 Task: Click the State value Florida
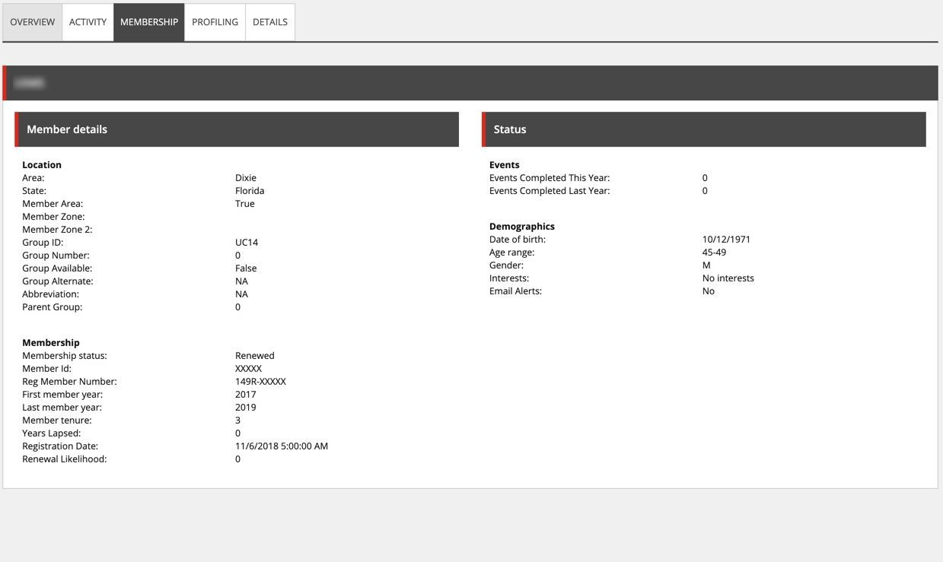point(249,190)
